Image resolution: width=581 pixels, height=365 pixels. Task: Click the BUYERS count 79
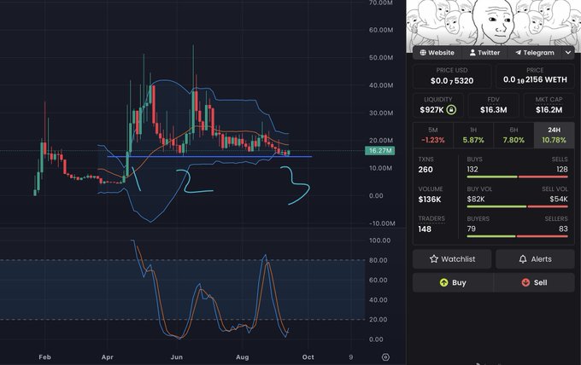471,229
